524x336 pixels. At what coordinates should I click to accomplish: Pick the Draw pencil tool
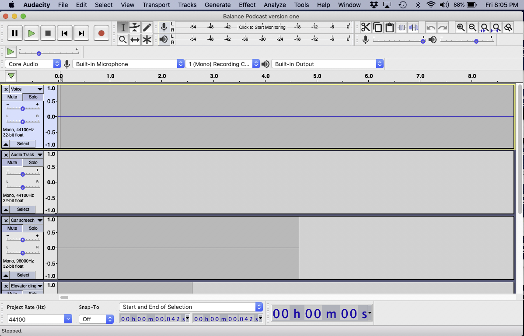coord(147,28)
